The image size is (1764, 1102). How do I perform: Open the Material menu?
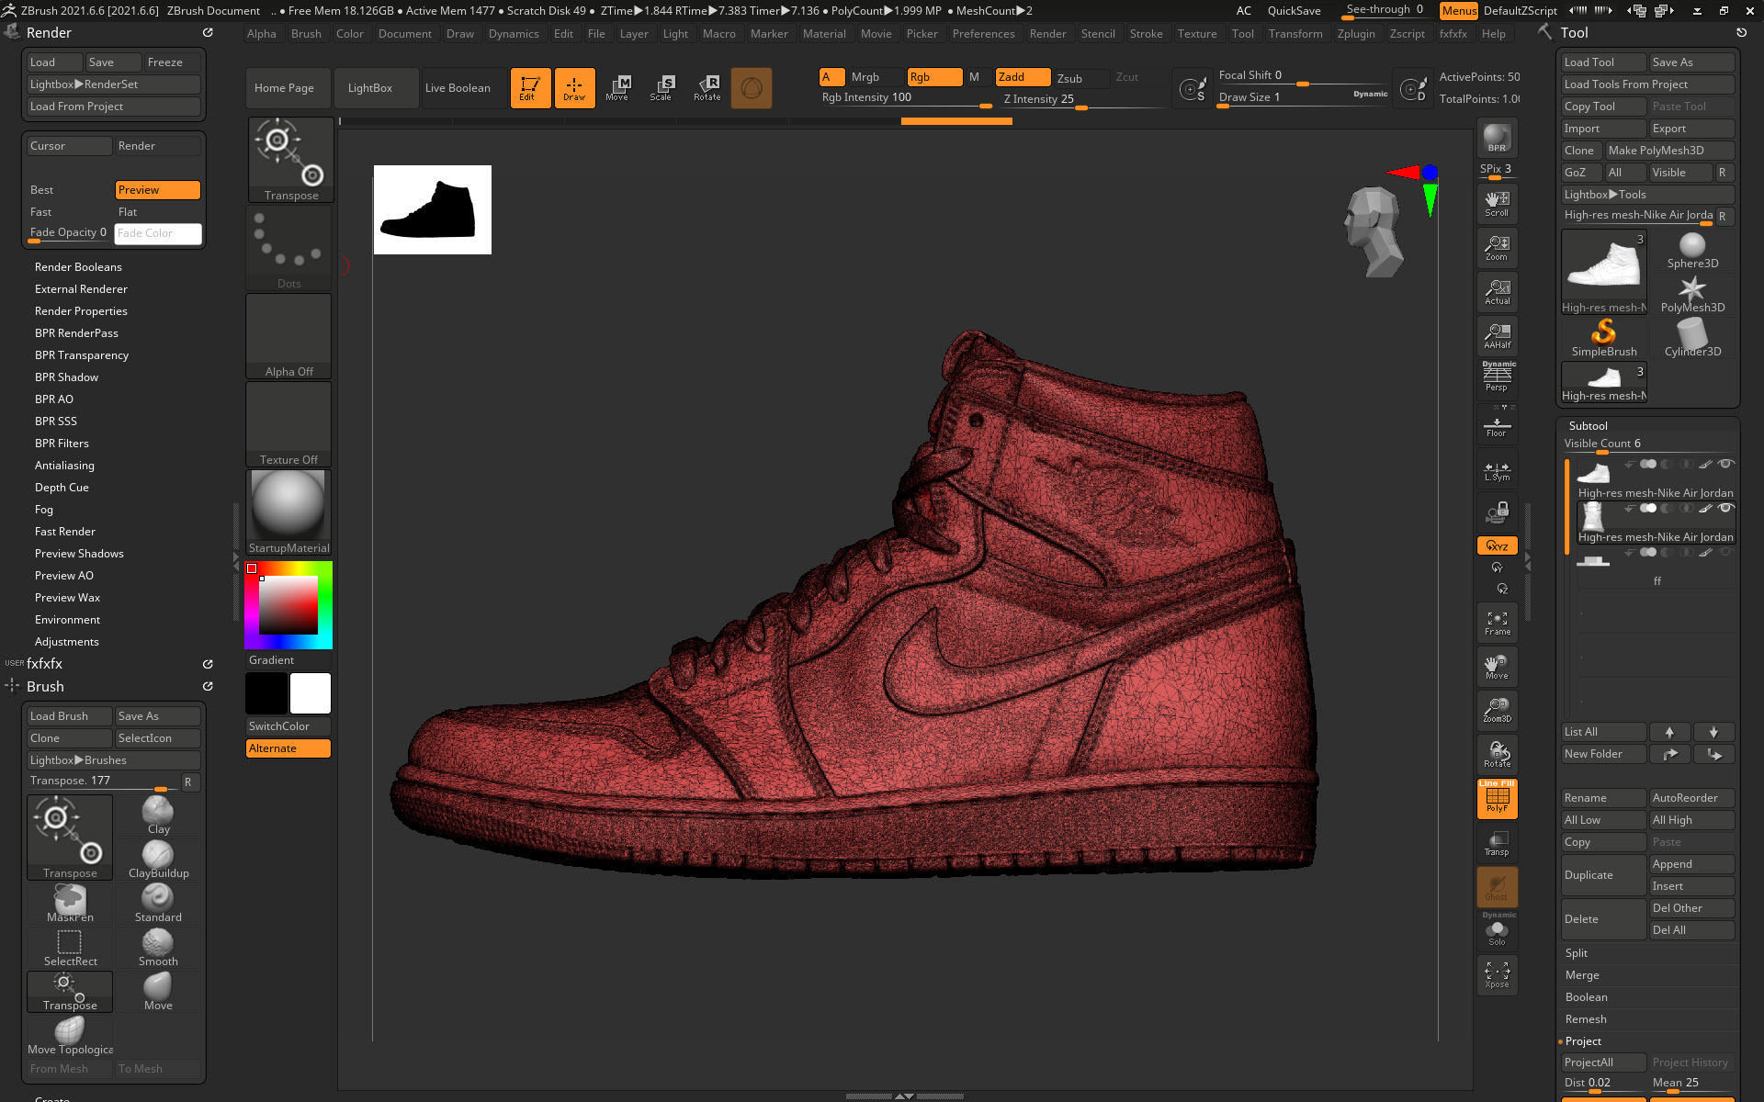tap(824, 34)
